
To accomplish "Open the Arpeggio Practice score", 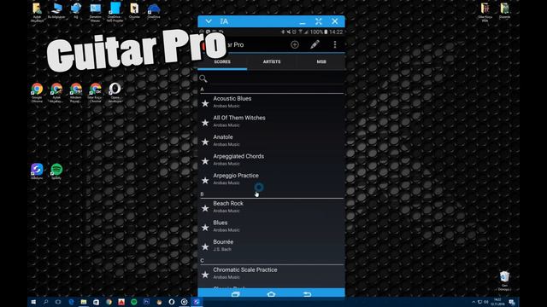I will [271, 180].
